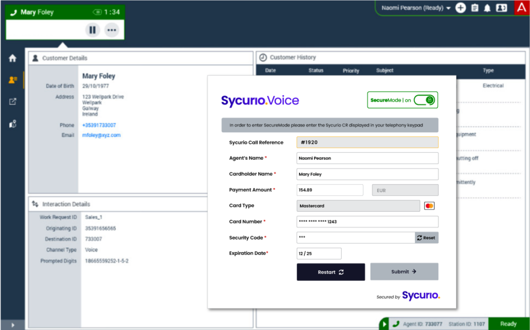Open the contact card directory icon
The image size is (530, 330).
501,8
